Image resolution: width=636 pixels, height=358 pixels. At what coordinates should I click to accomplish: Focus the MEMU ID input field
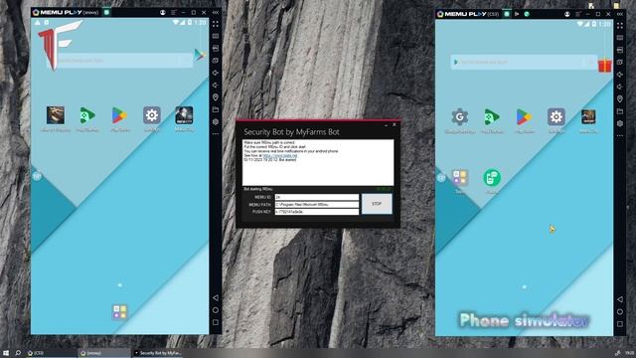point(316,197)
